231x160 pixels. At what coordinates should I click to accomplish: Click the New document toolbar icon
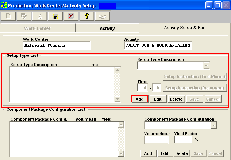pos(8,16)
